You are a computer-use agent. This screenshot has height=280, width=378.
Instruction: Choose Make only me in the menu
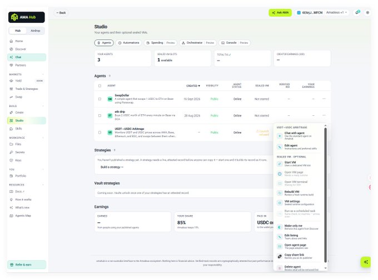[x=299, y=227]
